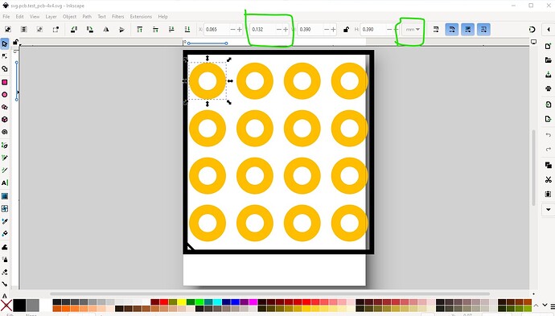This screenshot has height=316, width=555.
Task: Lower selection one step
Action: 171,30
